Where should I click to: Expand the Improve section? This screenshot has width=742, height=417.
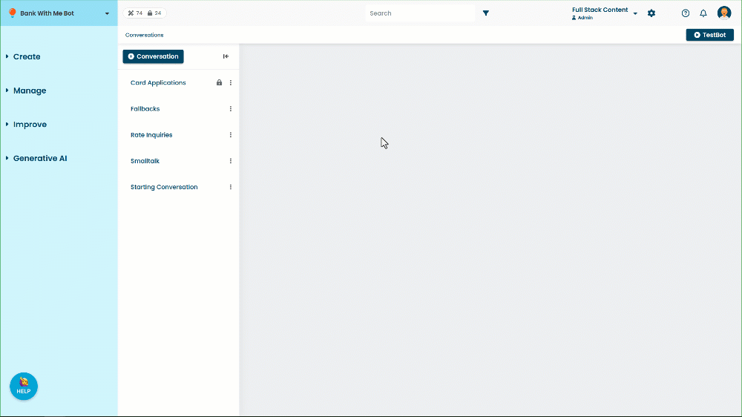pos(27,125)
